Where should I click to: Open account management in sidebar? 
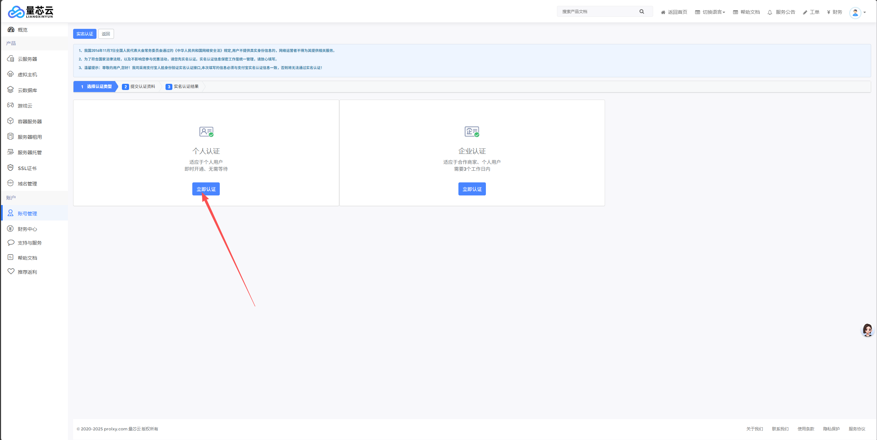[x=27, y=213]
